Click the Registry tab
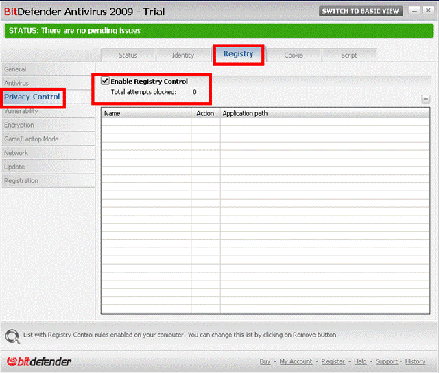439x373 pixels. coord(239,54)
